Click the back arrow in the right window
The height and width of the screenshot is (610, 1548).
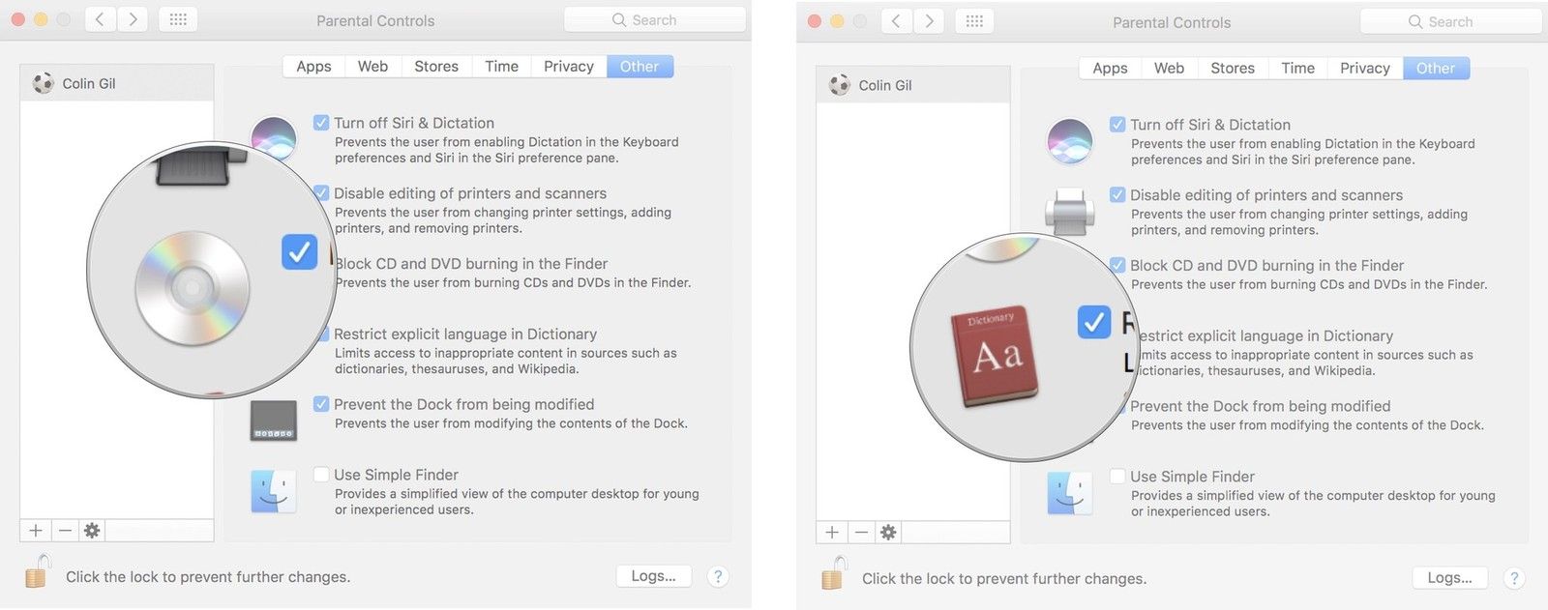896,21
